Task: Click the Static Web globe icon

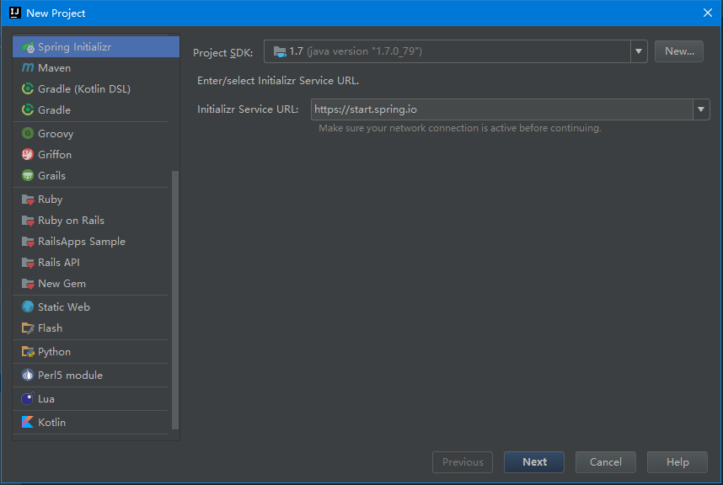Action: [x=28, y=306]
